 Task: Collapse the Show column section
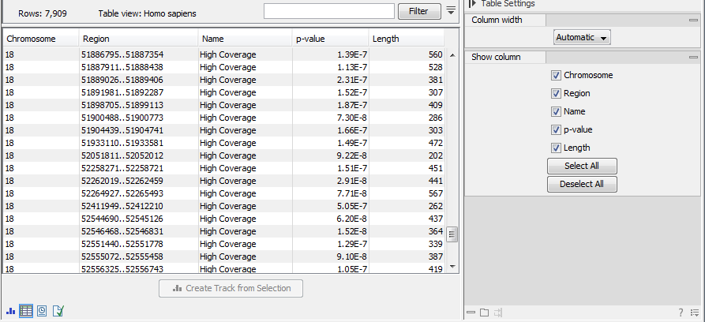tap(693, 57)
